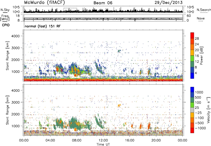Click the '500' velocity colorbar tick
211x146 pixels.
198,97
